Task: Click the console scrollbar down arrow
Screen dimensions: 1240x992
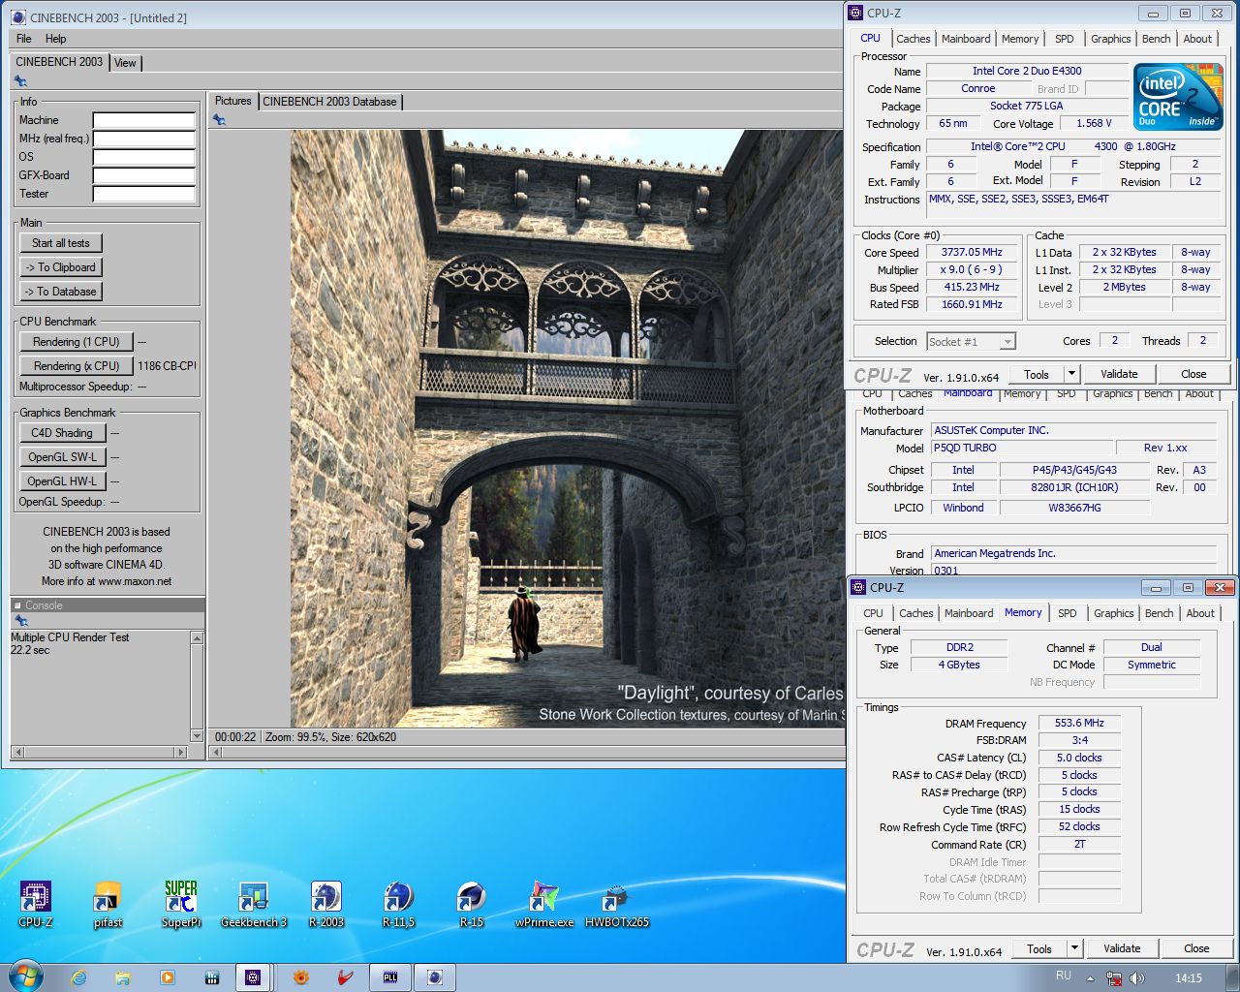Action: coord(198,736)
